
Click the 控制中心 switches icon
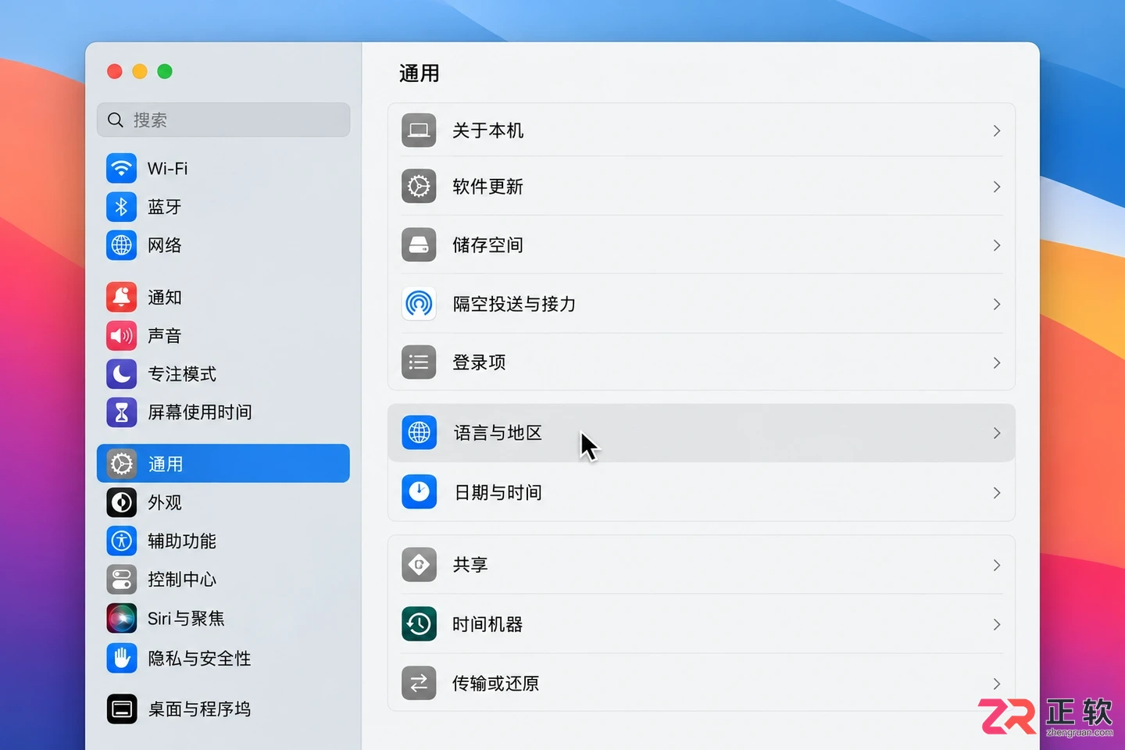pyautogui.click(x=121, y=580)
